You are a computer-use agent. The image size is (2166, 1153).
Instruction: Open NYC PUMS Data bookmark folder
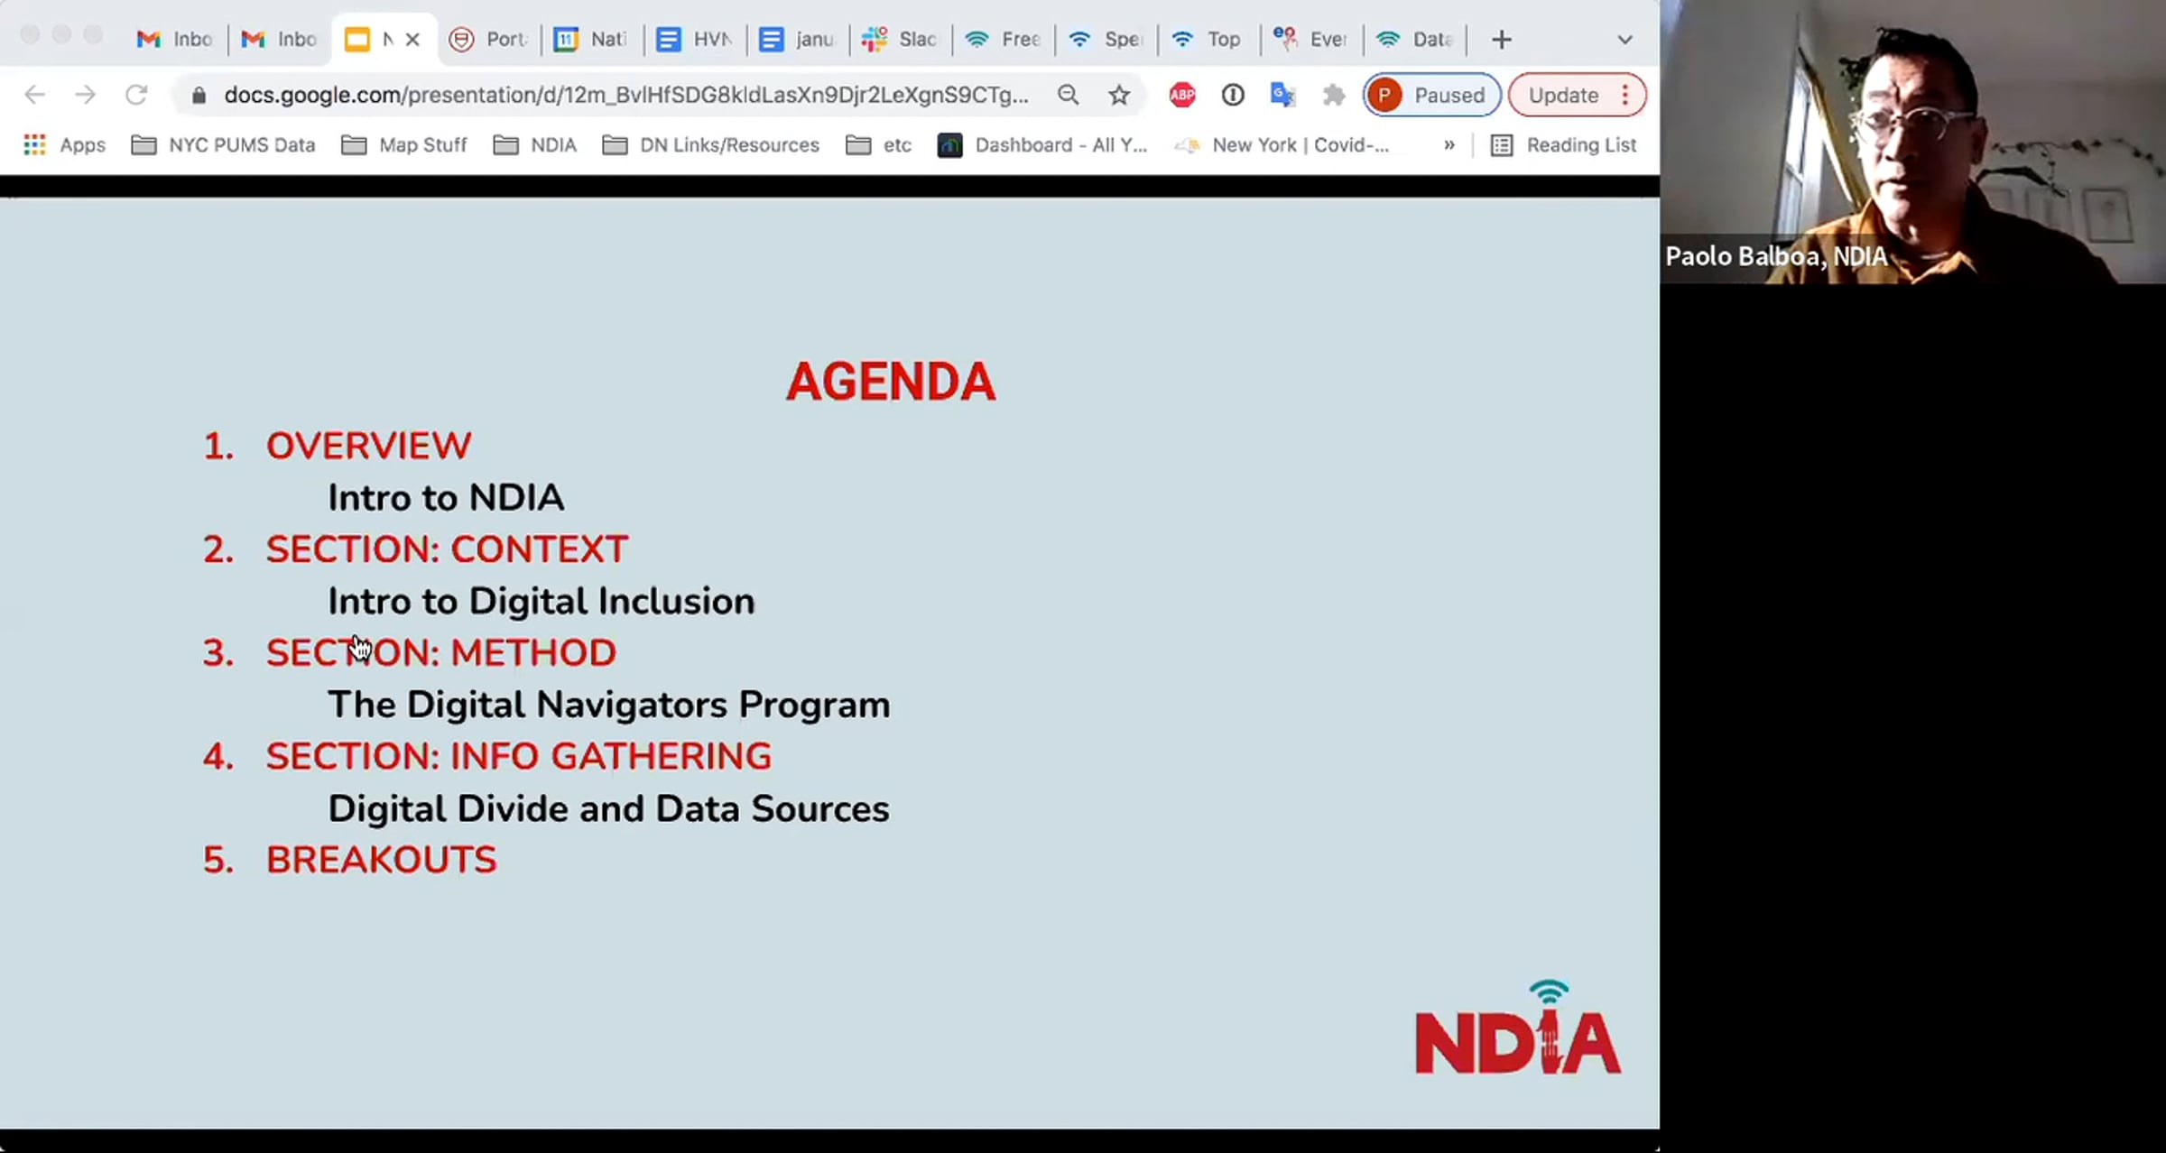click(223, 145)
